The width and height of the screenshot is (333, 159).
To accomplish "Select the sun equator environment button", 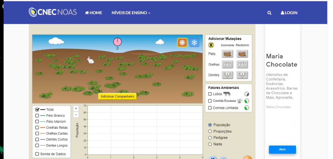I will coord(182,42).
